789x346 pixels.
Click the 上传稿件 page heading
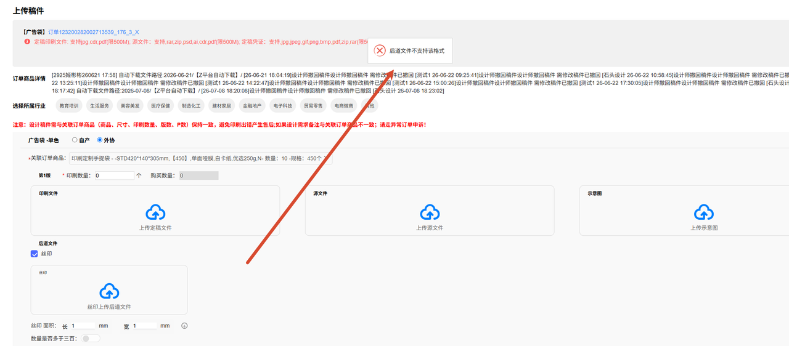28,10
